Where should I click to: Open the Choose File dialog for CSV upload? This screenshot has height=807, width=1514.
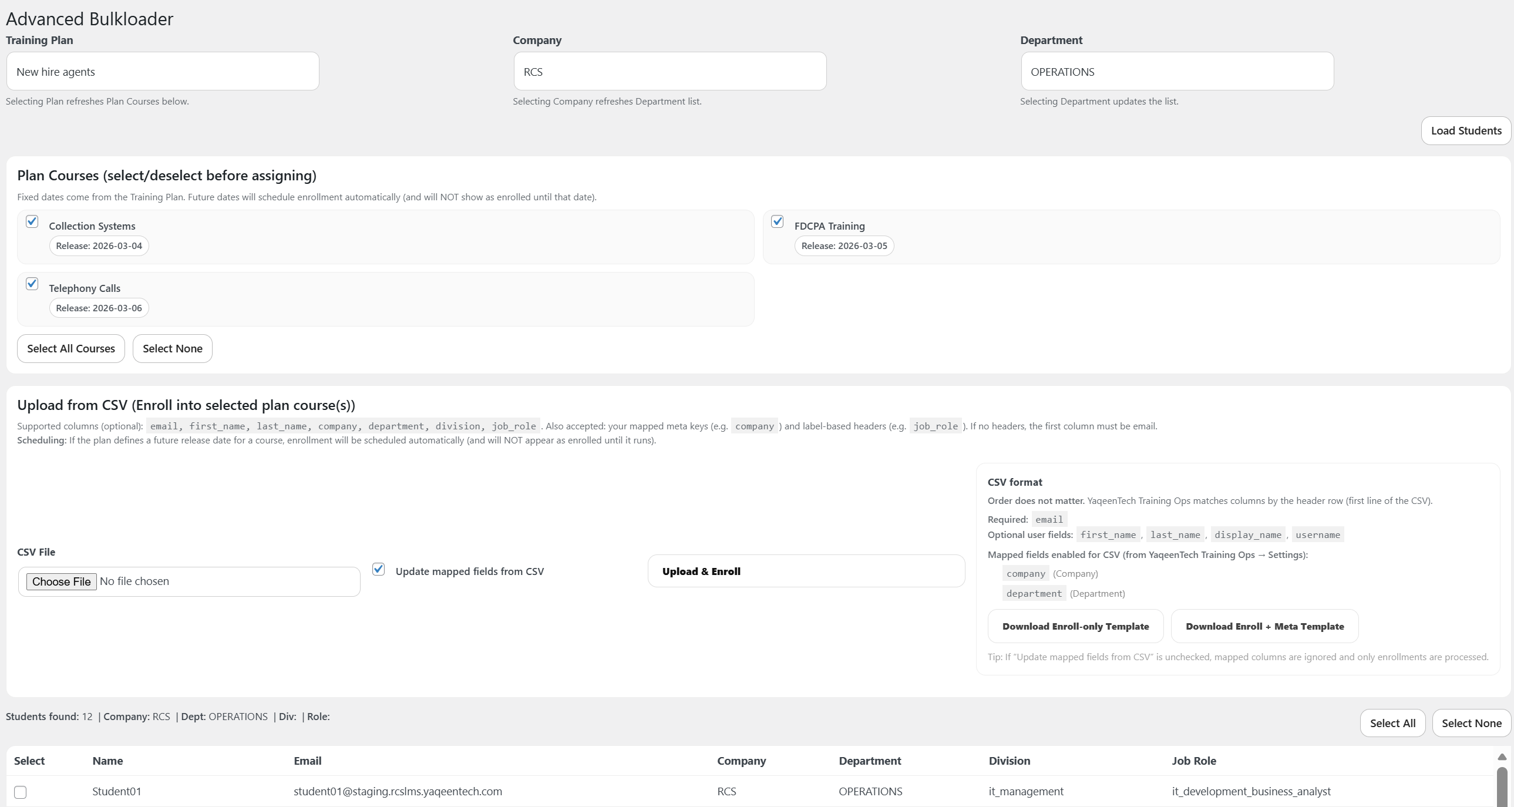[x=60, y=581]
